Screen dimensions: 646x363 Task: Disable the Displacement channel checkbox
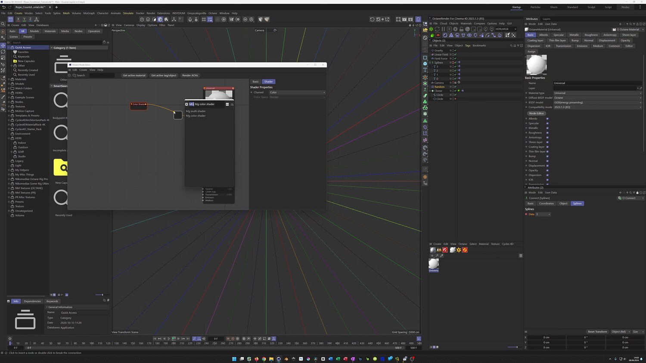pyautogui.click(x=547, y=166)
